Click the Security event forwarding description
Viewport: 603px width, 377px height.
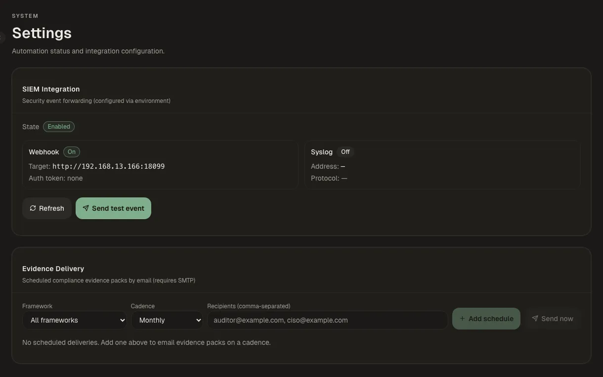pos(96,101)
